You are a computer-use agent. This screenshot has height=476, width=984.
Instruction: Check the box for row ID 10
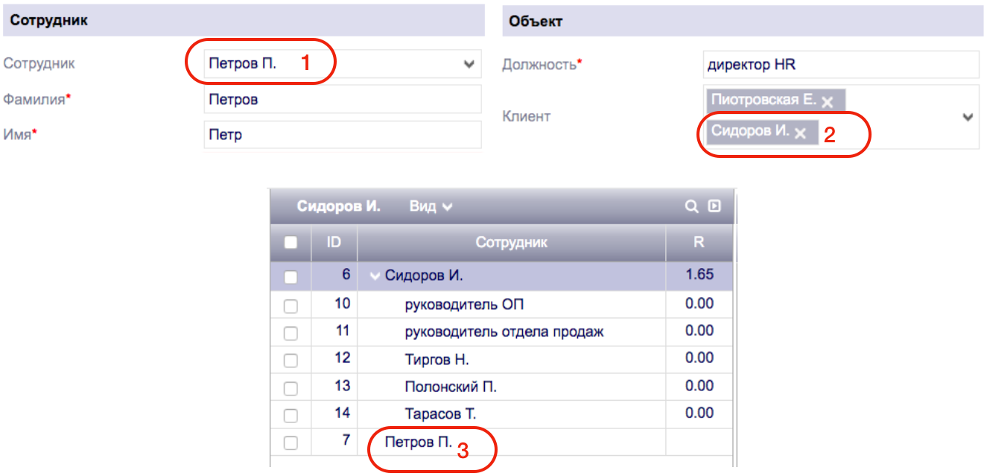(x=291, y=305)
